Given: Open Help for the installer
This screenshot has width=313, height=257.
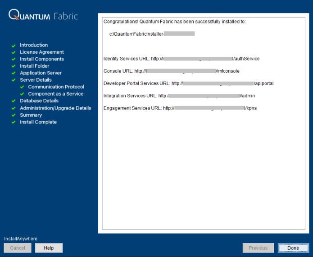Looking at the screenshot, I should 49,248.
